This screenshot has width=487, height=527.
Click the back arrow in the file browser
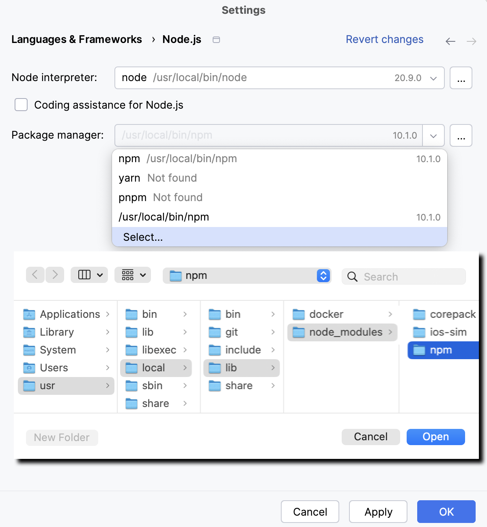tap(35, 275)
